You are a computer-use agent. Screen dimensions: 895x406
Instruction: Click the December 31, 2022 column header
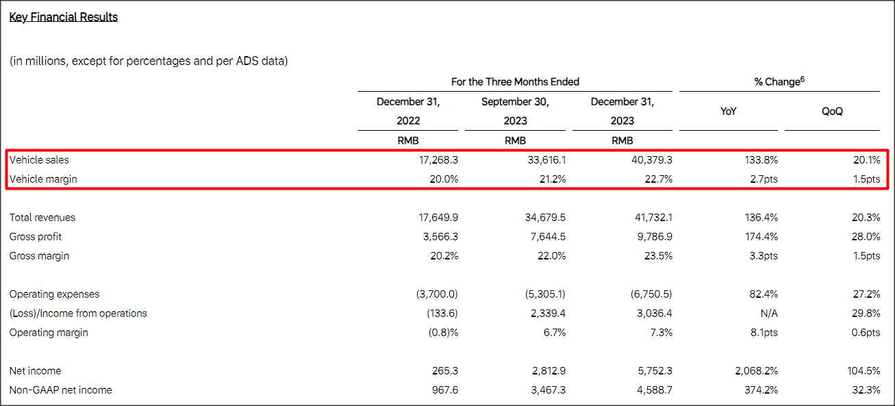point(407,111)
